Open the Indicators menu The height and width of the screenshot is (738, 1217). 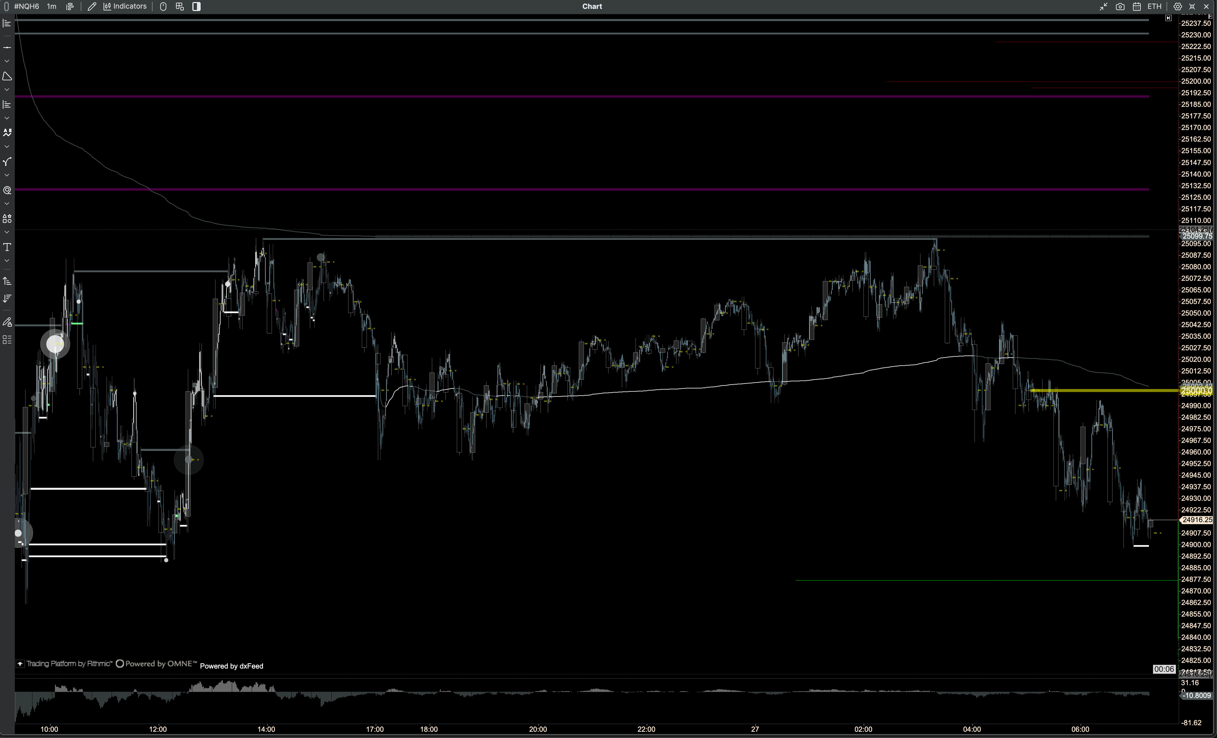pyautogui.click(x=125, y=7)
